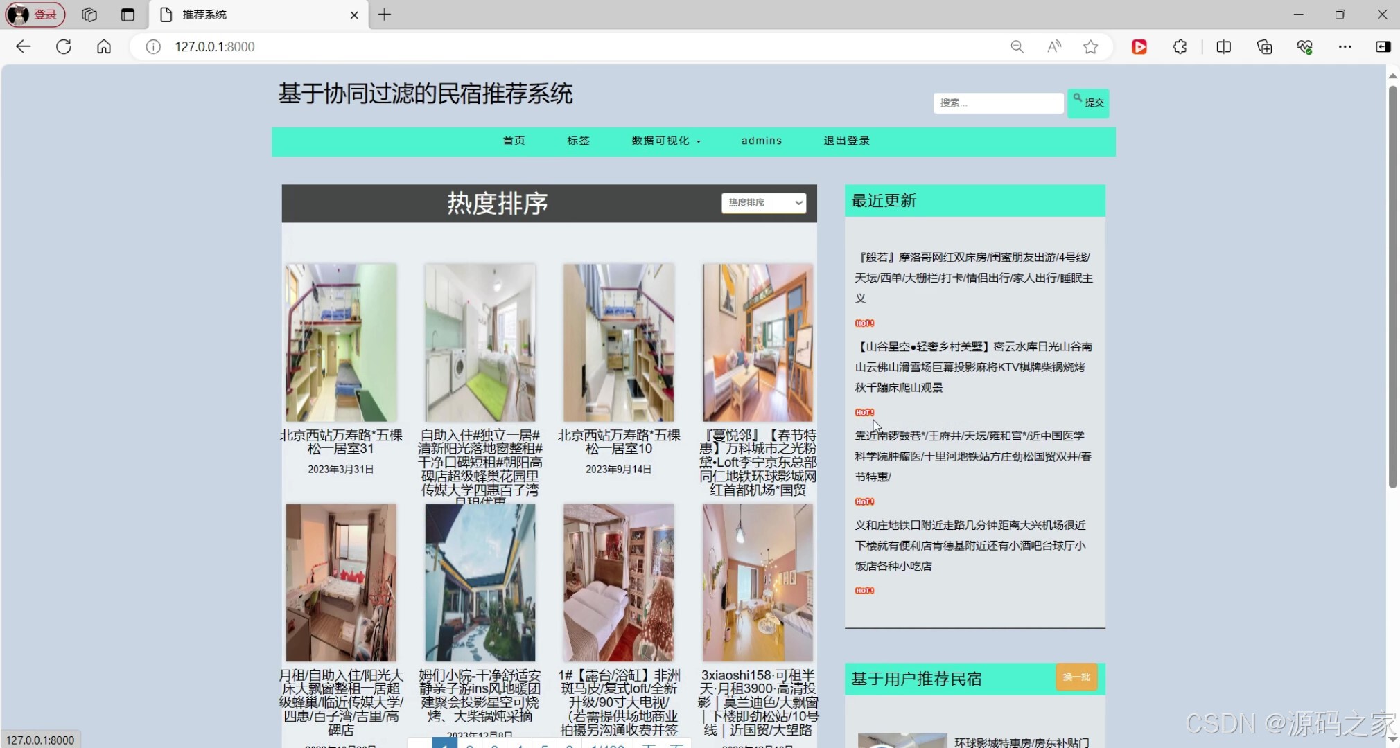Open the 热度排序 sort dropdown

click(x=763, y=202)
